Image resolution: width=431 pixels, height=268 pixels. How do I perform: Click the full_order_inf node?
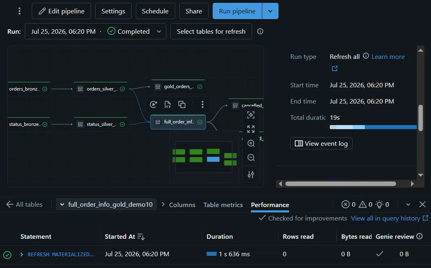click(x=178, y=122)
